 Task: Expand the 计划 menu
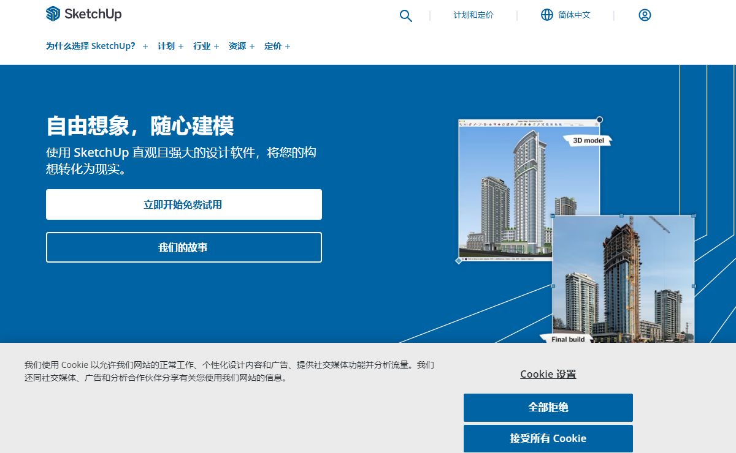click(166, 46)
